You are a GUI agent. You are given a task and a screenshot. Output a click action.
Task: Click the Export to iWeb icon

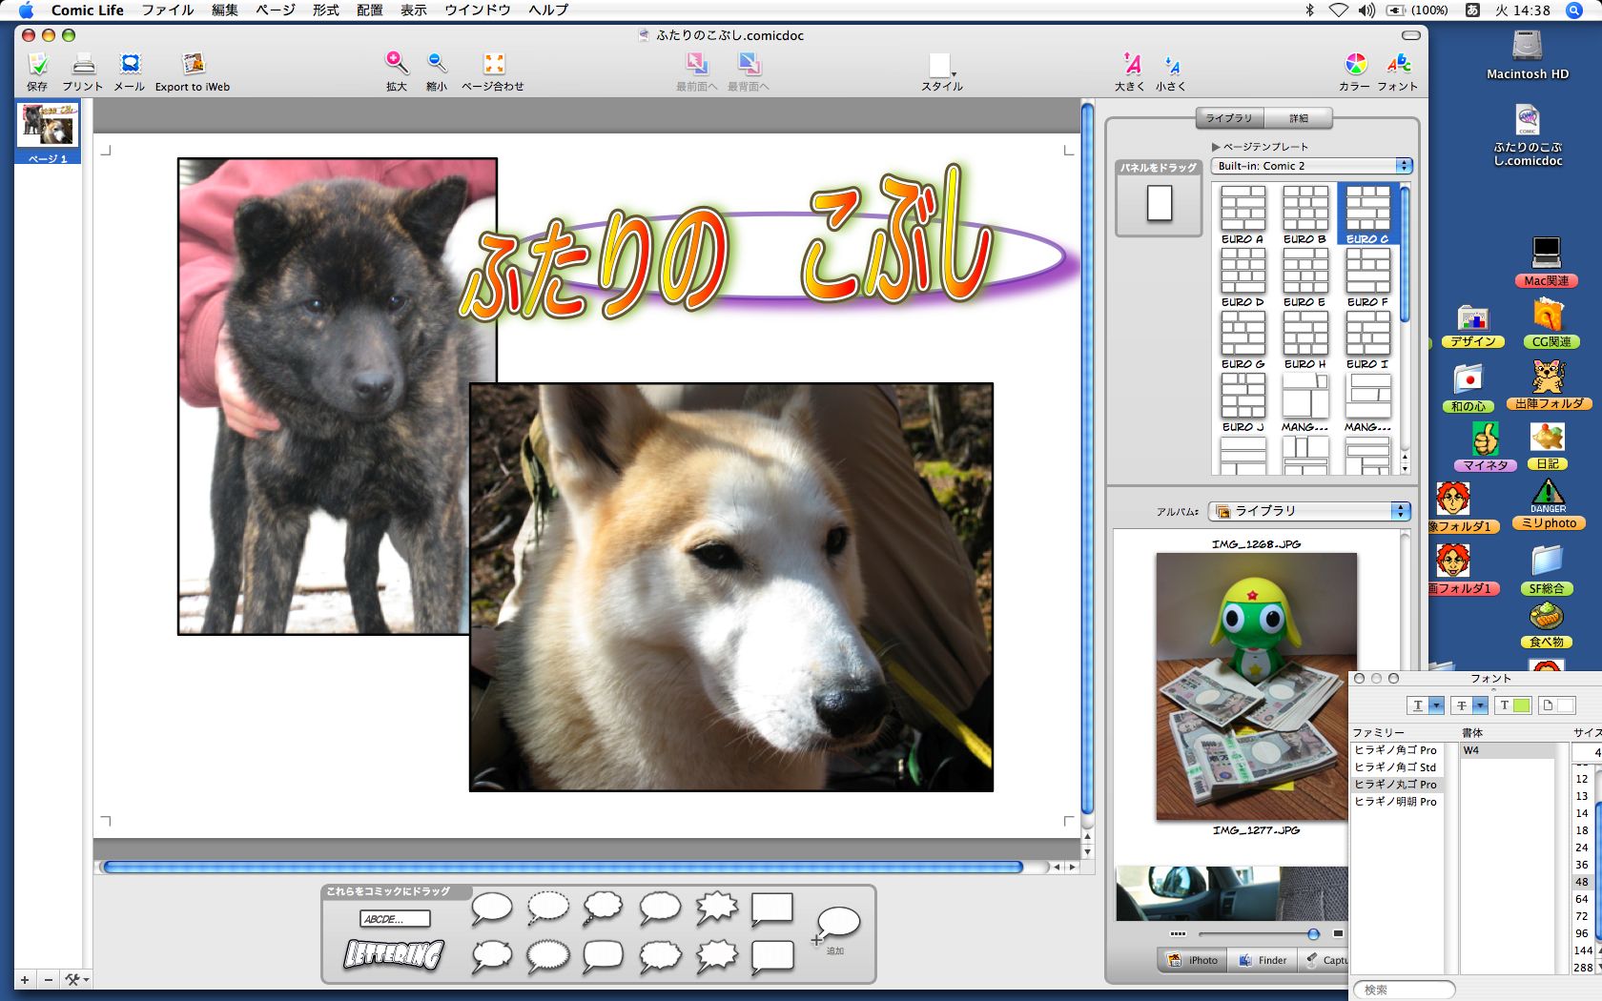(194, 64)
